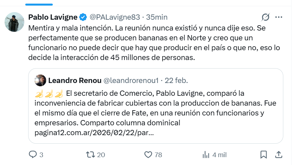Open Pablo Lavigne's profile picture

[14, 22]
